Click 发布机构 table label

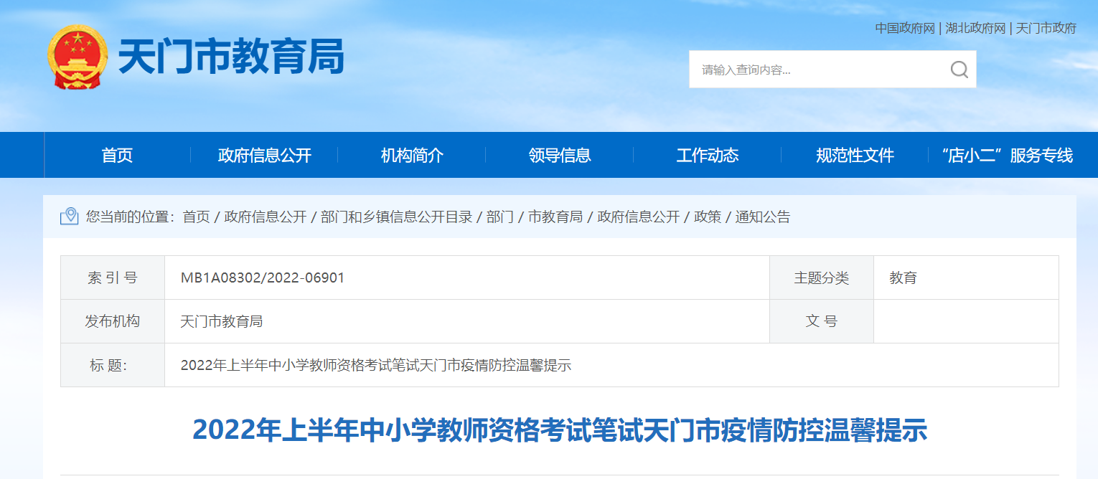113,321
